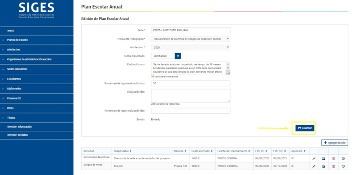Image resolution: width=356 pixels, height=175 pixels.
Task: Click Porcentaje de logro evaluación uno field
Action: click(191, 83)
